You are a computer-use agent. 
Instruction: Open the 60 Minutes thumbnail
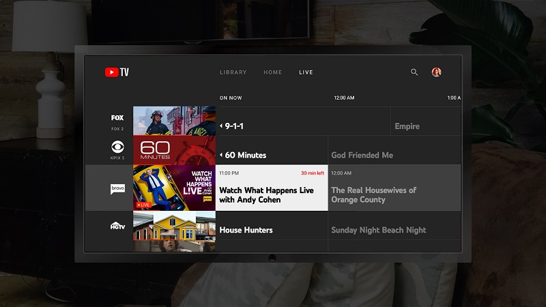174,150
